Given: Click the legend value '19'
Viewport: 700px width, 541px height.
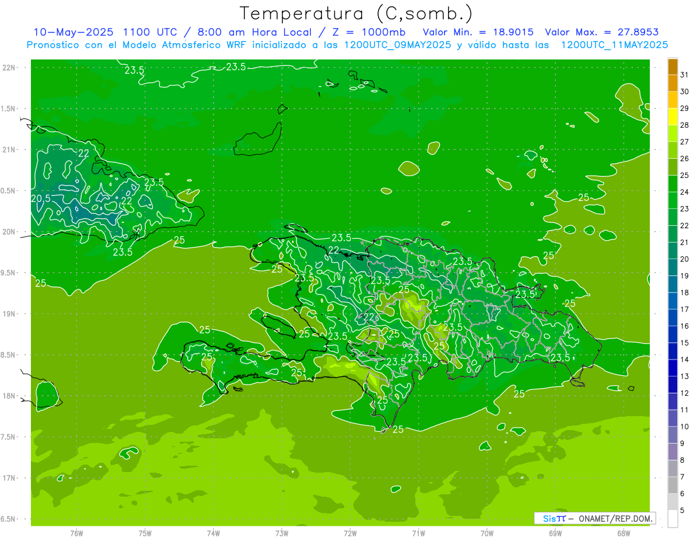Looking at the screenshot, I should (685, 276).
